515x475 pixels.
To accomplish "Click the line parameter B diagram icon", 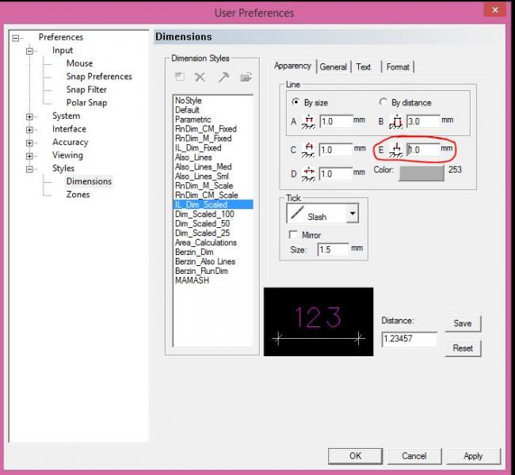I will point(396,122).
